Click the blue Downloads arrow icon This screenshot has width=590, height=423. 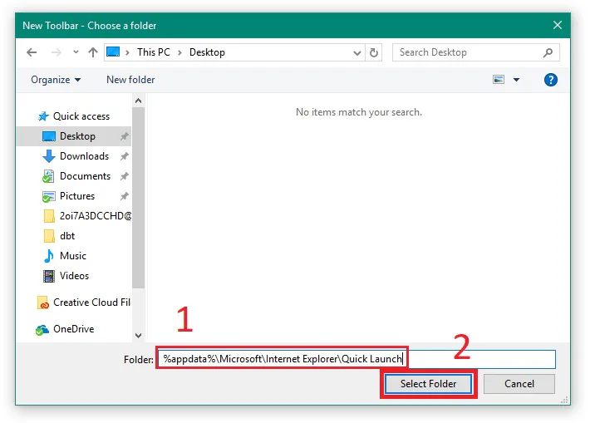click(x=48, y=156)
